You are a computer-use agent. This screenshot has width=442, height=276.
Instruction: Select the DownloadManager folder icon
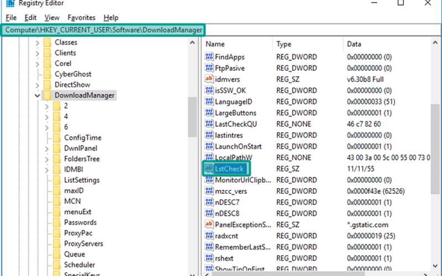48,95
